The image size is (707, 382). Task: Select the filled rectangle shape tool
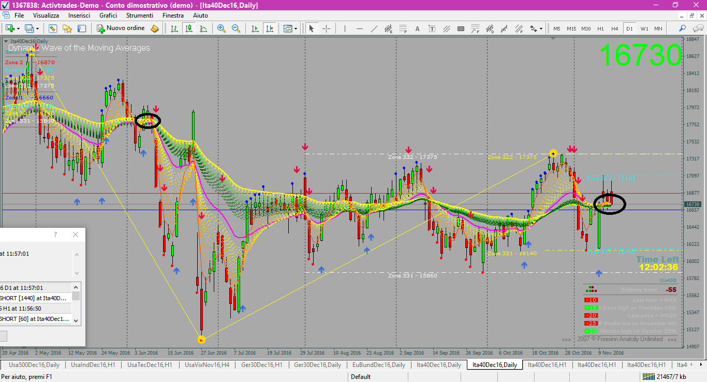click(461, 28)
